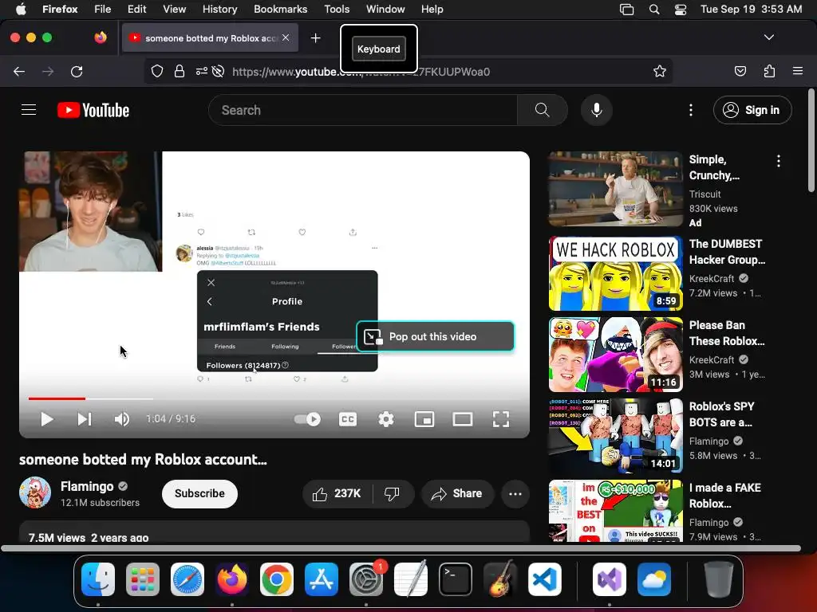Click the search magnifier button
This screenshot has height=612, width=817.
click(x=542, y=110)
